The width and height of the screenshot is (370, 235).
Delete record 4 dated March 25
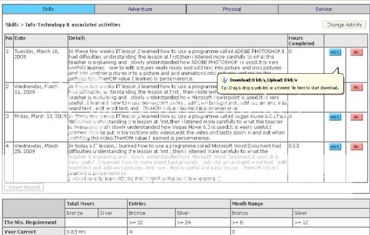click(356, 147)
